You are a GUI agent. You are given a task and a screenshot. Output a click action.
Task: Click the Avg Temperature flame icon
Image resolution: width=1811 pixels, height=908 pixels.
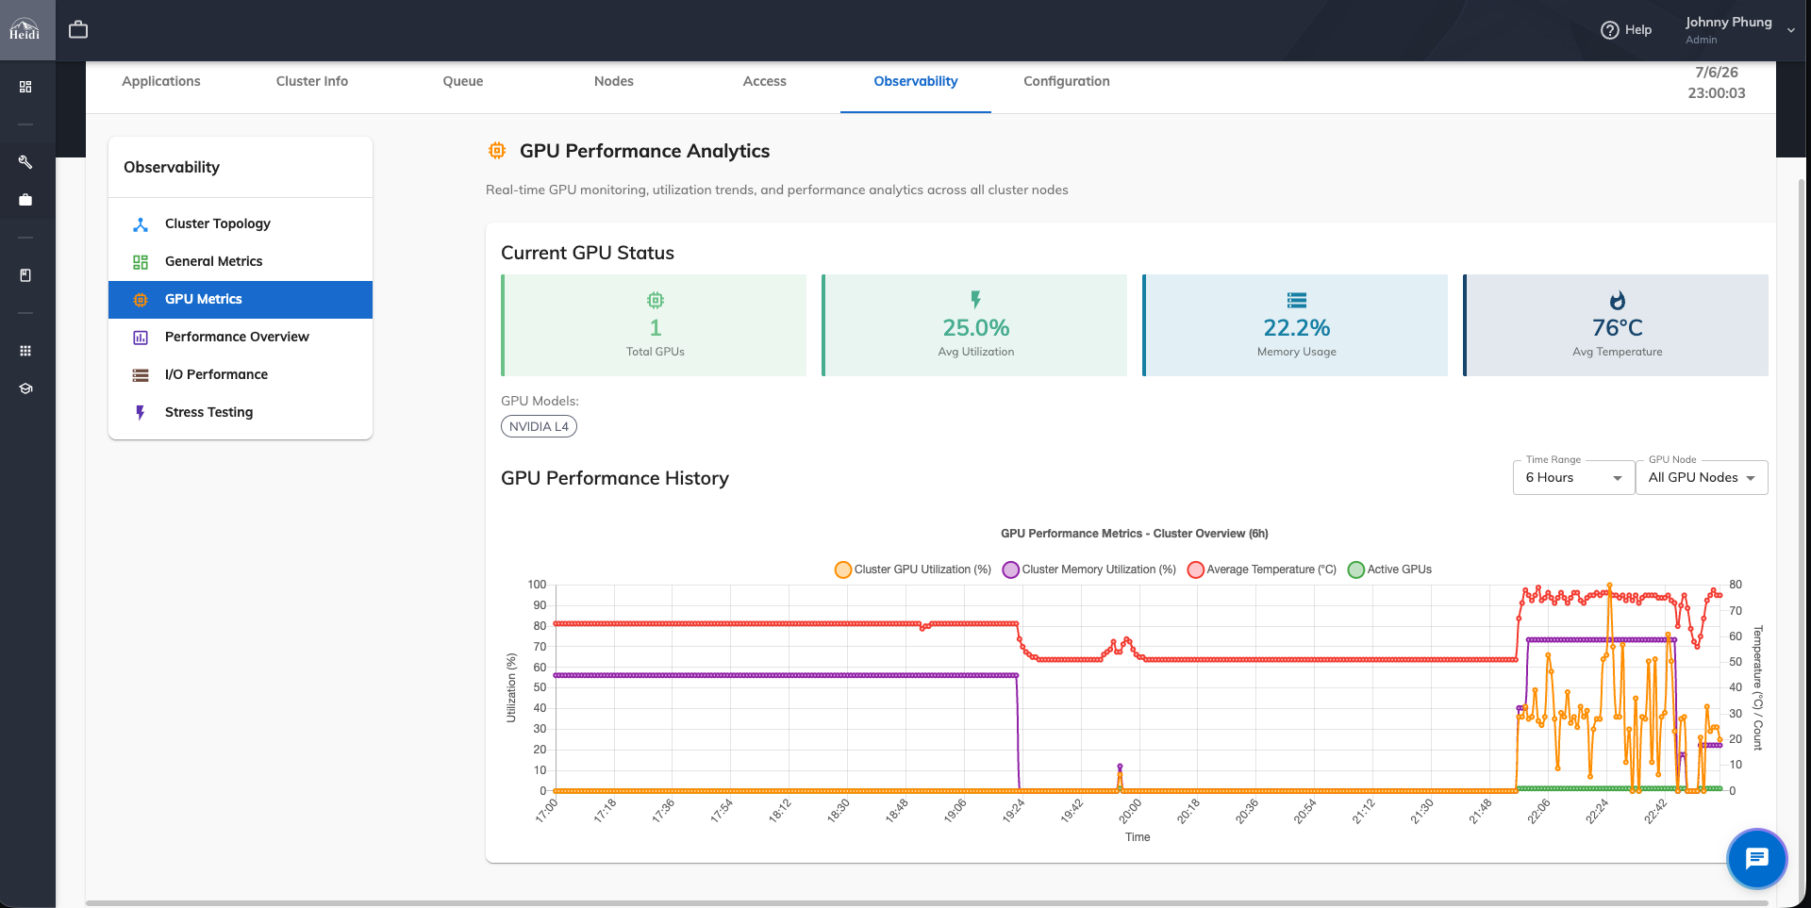[x=1618, y=300]
